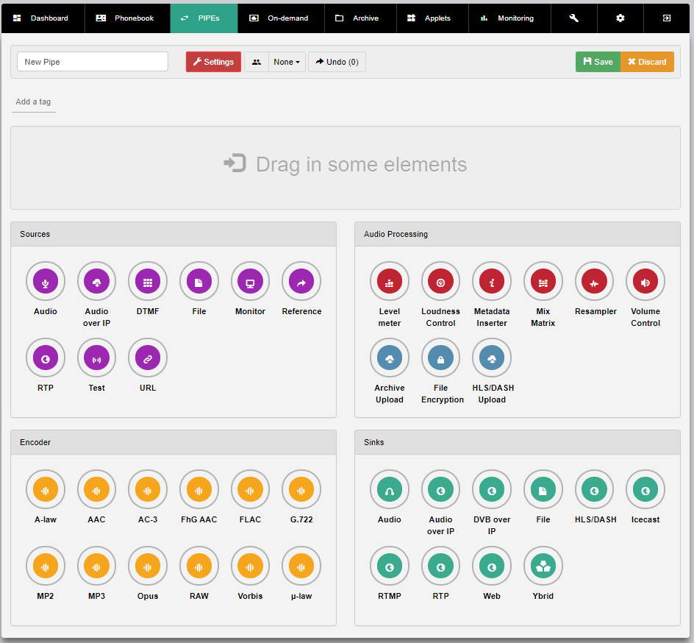Select the Mix Matrix element

click(x=543, y=282)
